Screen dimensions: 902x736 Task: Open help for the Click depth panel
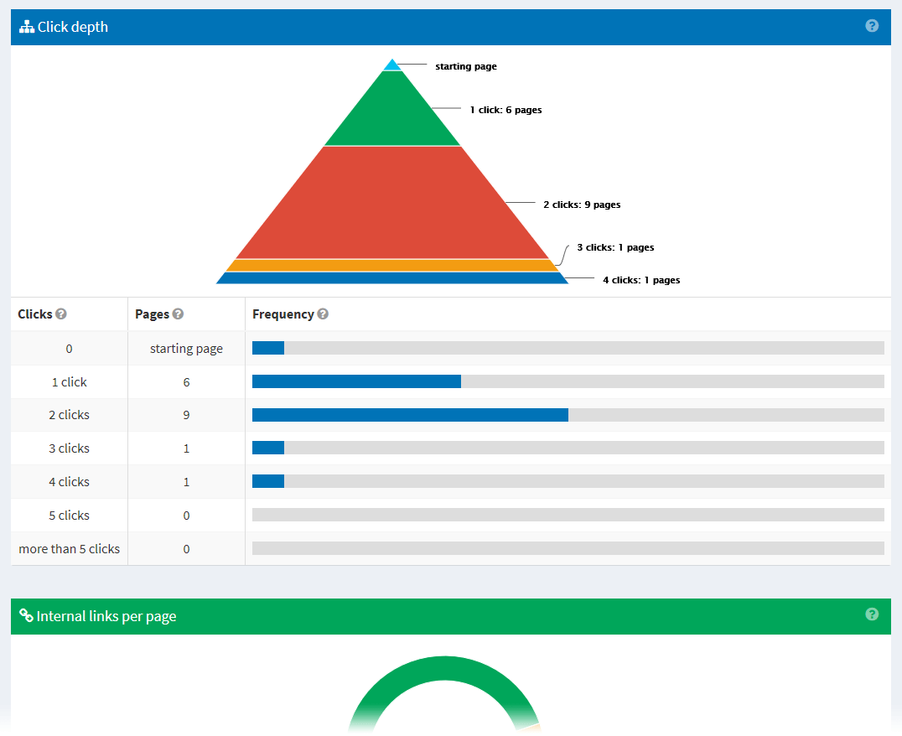[872, 26]
